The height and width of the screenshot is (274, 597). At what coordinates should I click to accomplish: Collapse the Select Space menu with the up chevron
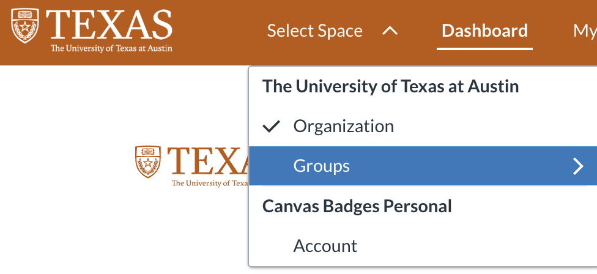pyautogui.click(x=390, y=31)
